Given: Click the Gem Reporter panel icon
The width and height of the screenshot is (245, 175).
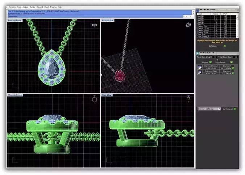Looking at the screenshot, I should click(x=198, y=54).
